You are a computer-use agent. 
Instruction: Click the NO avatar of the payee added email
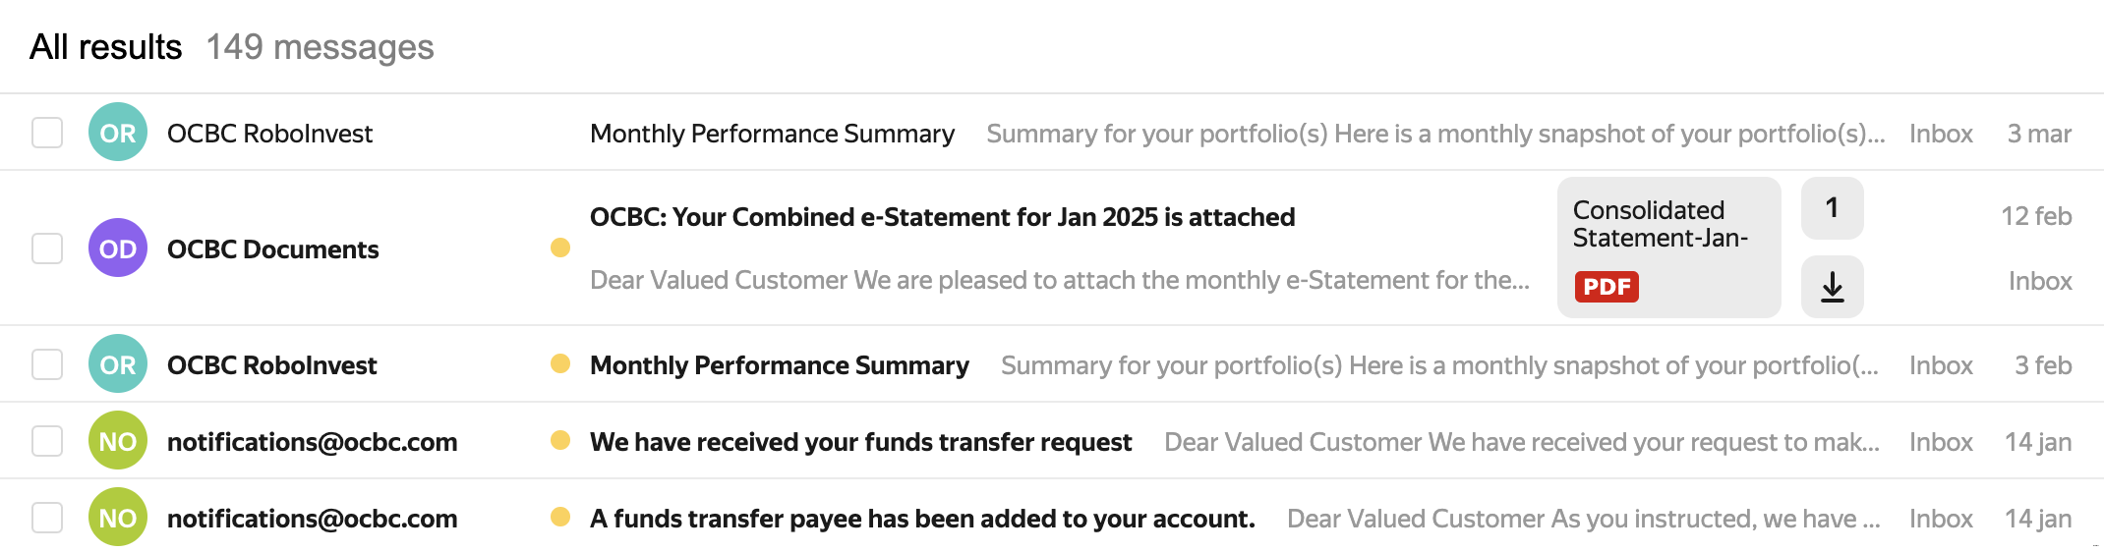pyautogui.click(x=118, y=518)
